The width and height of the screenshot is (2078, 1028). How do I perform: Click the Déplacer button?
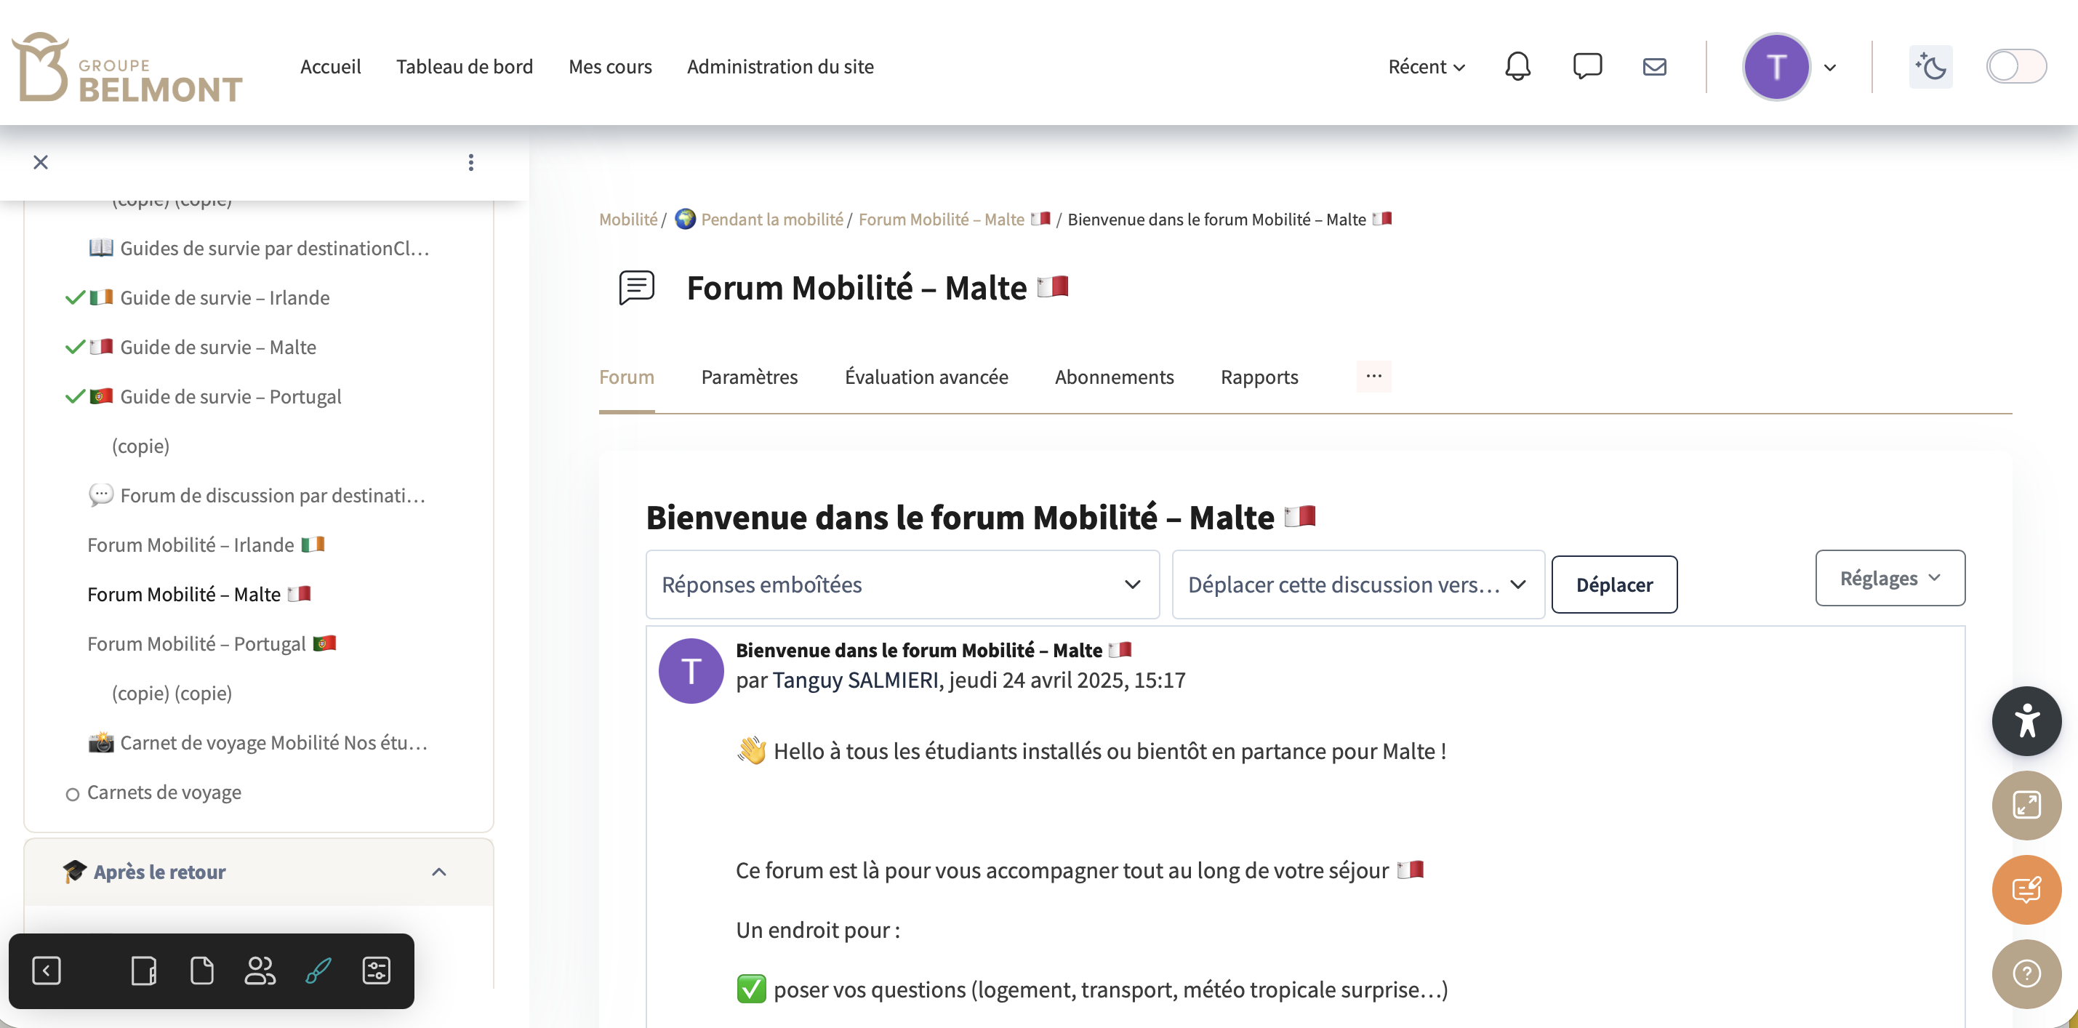(1613, 585)
